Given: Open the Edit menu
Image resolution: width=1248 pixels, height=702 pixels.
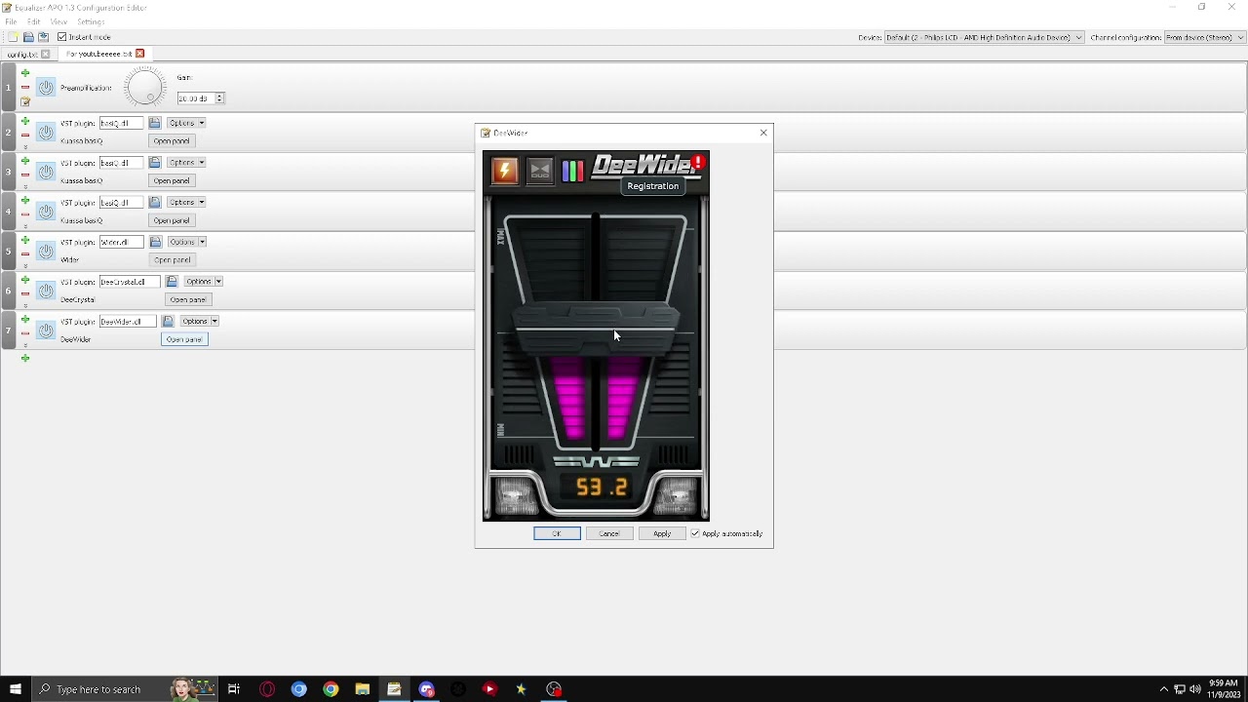Looking at the screenshot, I should 33,21.
